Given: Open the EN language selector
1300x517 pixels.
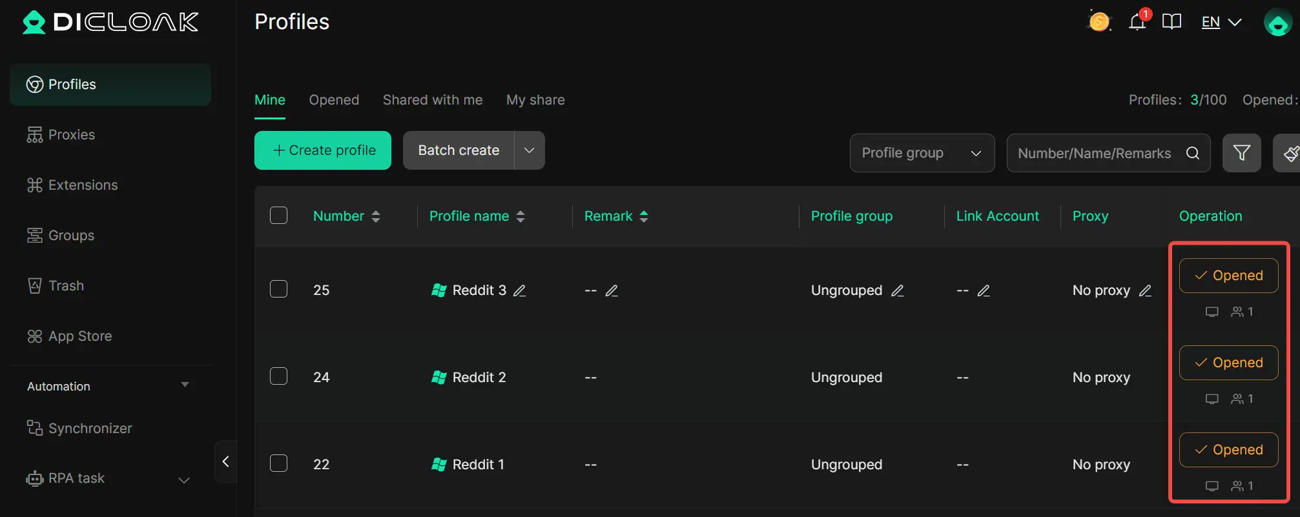Looking at the screenshot, I should tap(1221, 23).
